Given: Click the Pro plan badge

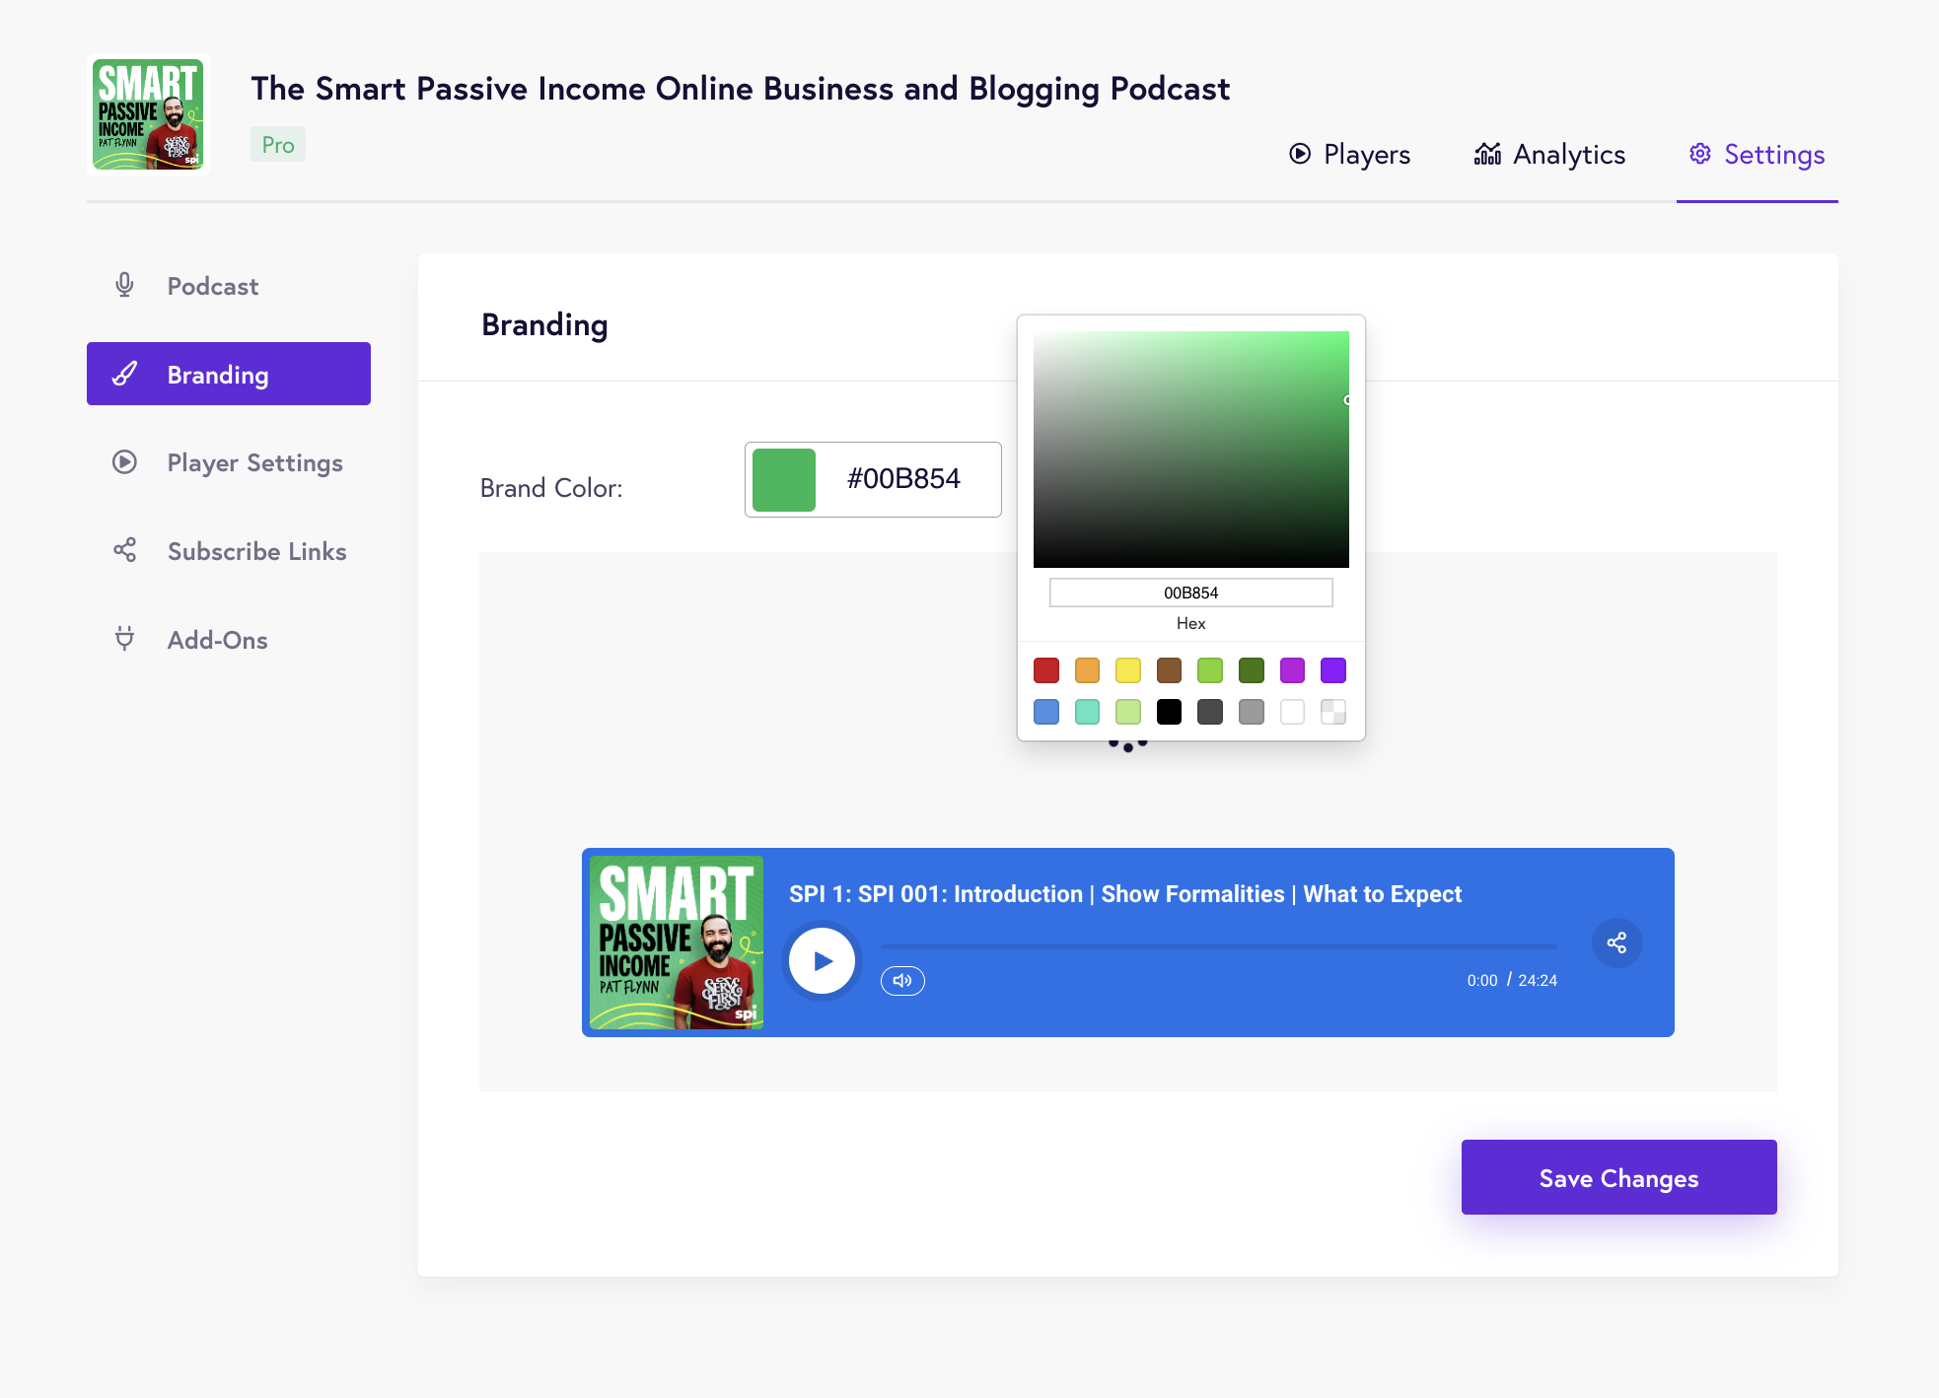Looking at the screenshot, I should pos(278,144).
